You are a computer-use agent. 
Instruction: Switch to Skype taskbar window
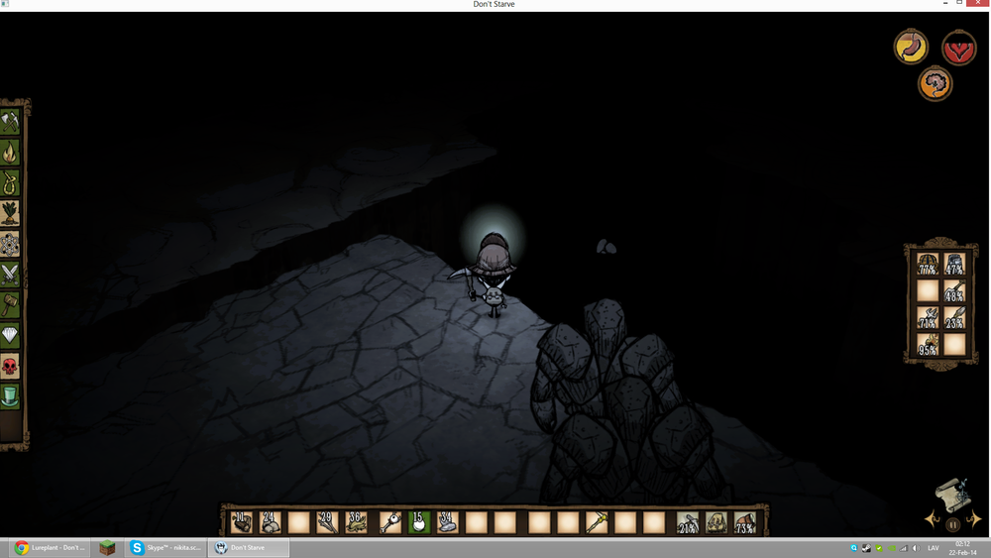pyautogui.click(x=166, y=547)
